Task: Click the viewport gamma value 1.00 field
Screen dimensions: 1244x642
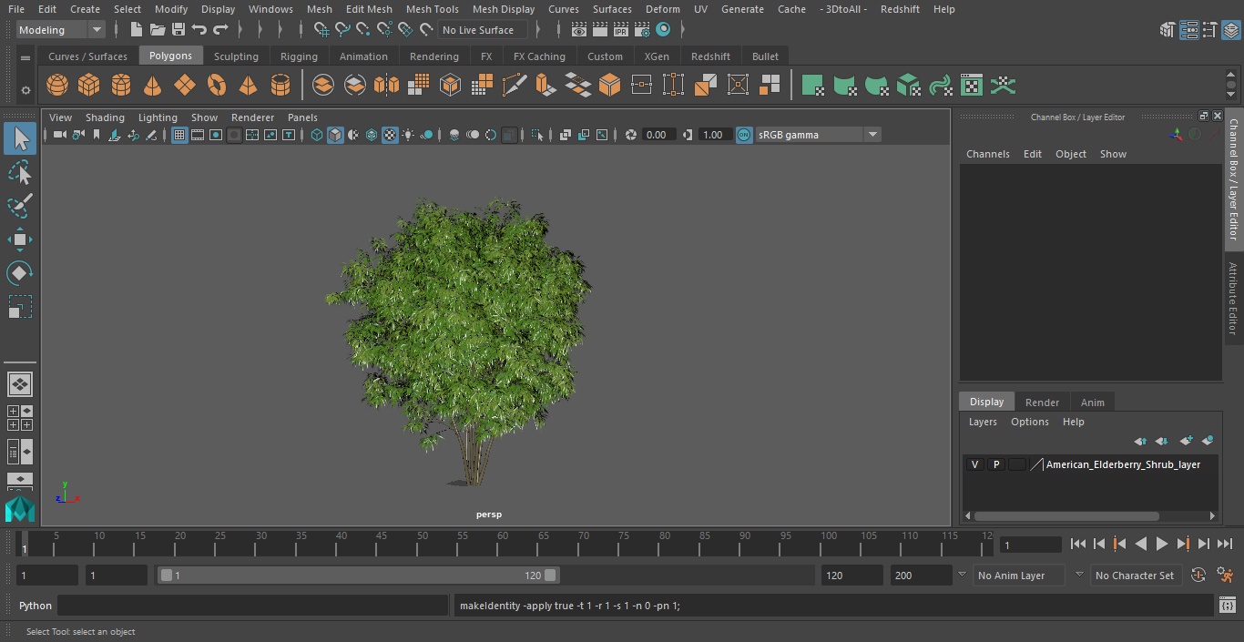Action: (x=713, y=135)
